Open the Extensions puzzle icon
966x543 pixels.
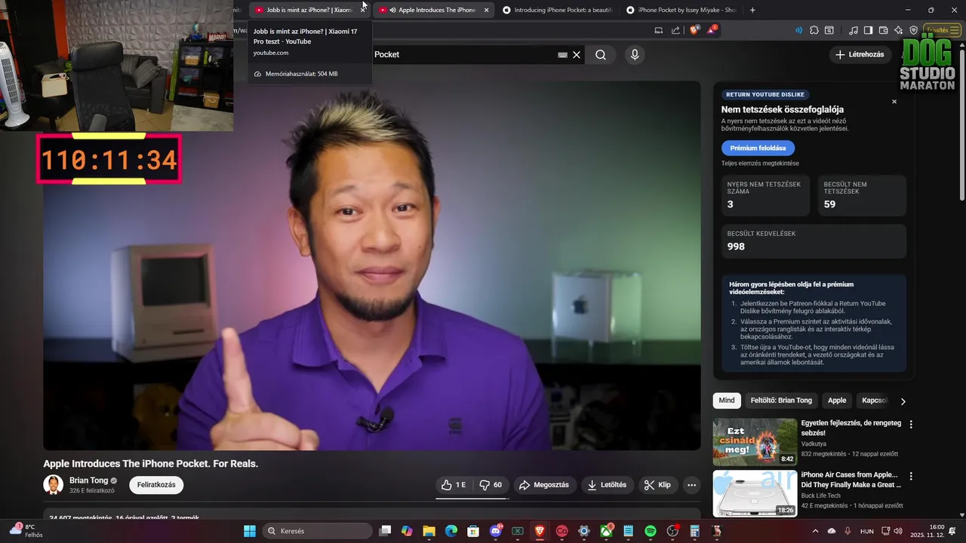[x=814, y=30]
